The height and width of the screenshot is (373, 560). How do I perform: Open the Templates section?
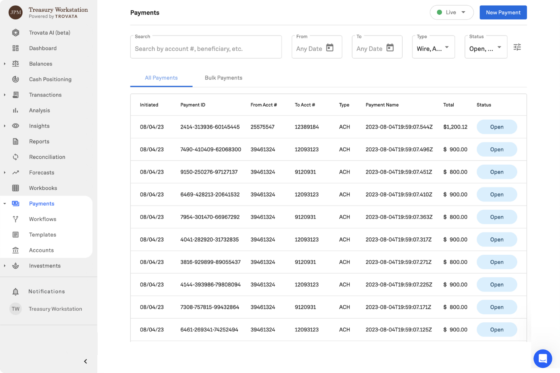(x=42, y=234)
